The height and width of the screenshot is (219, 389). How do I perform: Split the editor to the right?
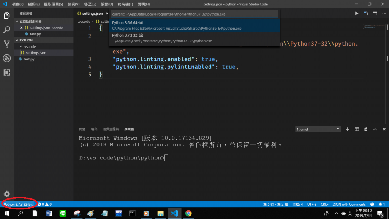(375, 13)
